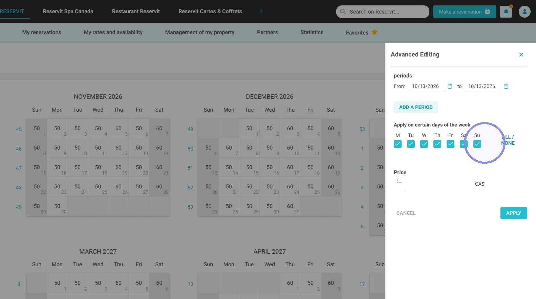Select December 31 rate cell

pos(290,206)
